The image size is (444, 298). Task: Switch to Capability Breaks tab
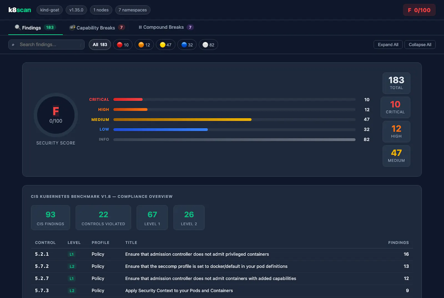(97, 27)
